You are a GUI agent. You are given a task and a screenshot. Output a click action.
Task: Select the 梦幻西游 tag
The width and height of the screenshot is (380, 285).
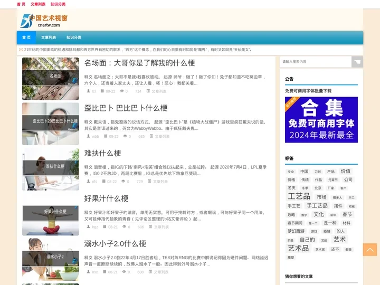pyautogui.click(x=296, y=231)
